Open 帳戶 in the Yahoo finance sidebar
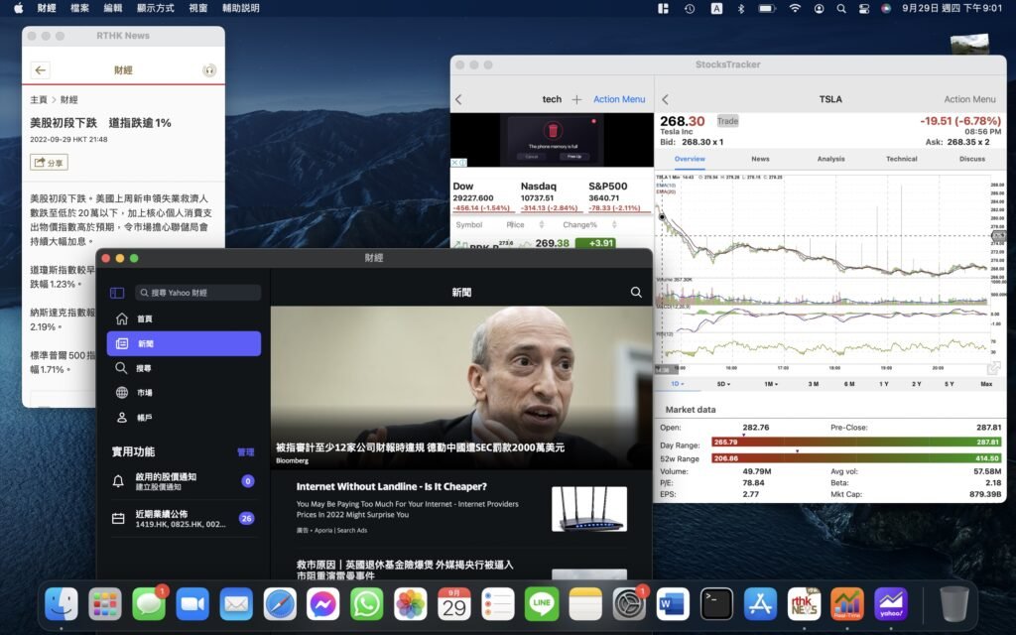 pos(184,418)
